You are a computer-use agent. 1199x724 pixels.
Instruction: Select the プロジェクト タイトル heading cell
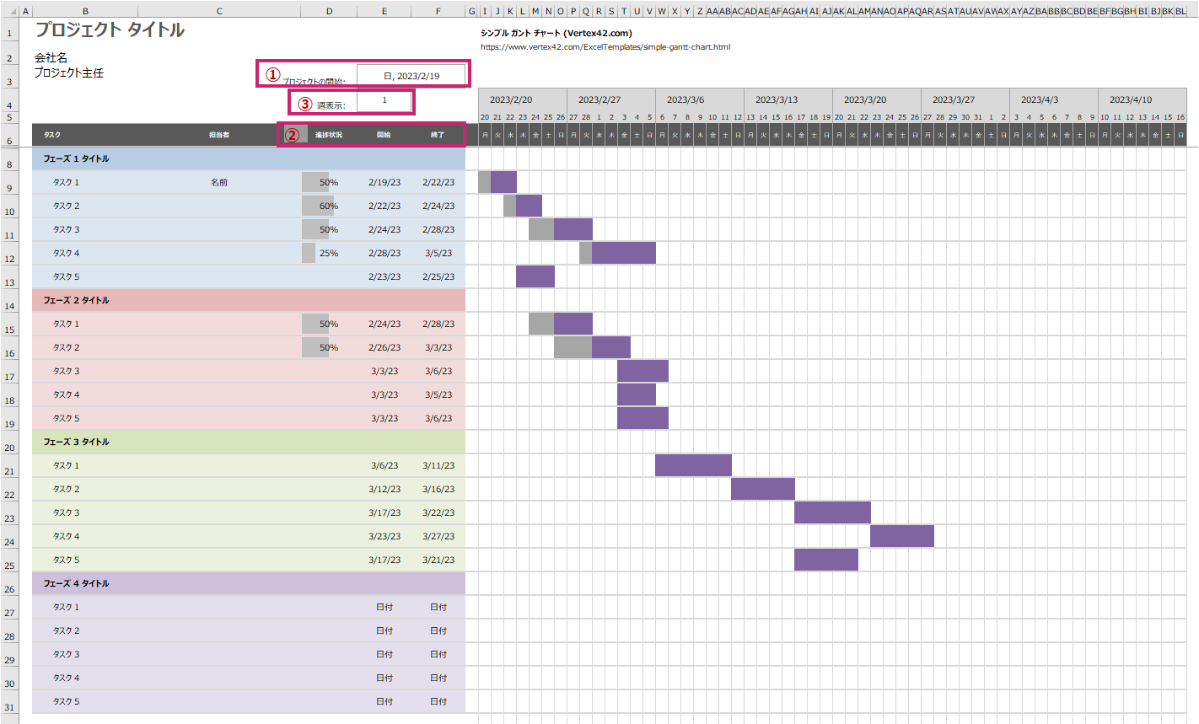[x=110, y=30]
